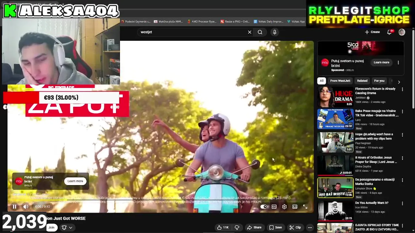Enter full screen mode
This screenshot has height=233, width=415.
305,206
